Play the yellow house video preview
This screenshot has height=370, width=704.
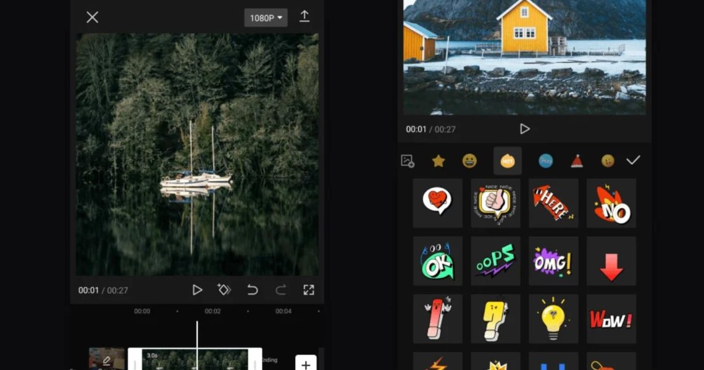click(x=524, y=129)
